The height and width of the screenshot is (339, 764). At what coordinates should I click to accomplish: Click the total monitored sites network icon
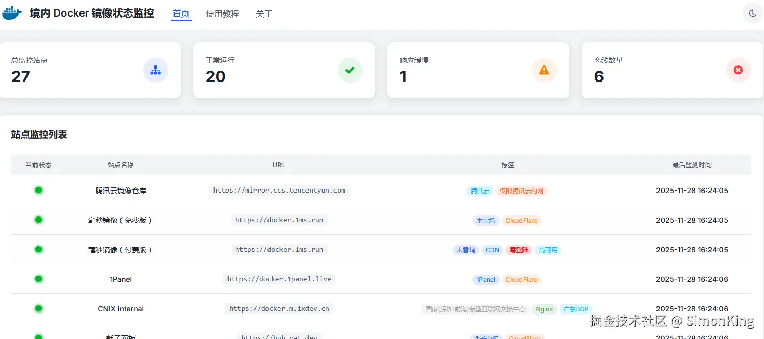155,70
